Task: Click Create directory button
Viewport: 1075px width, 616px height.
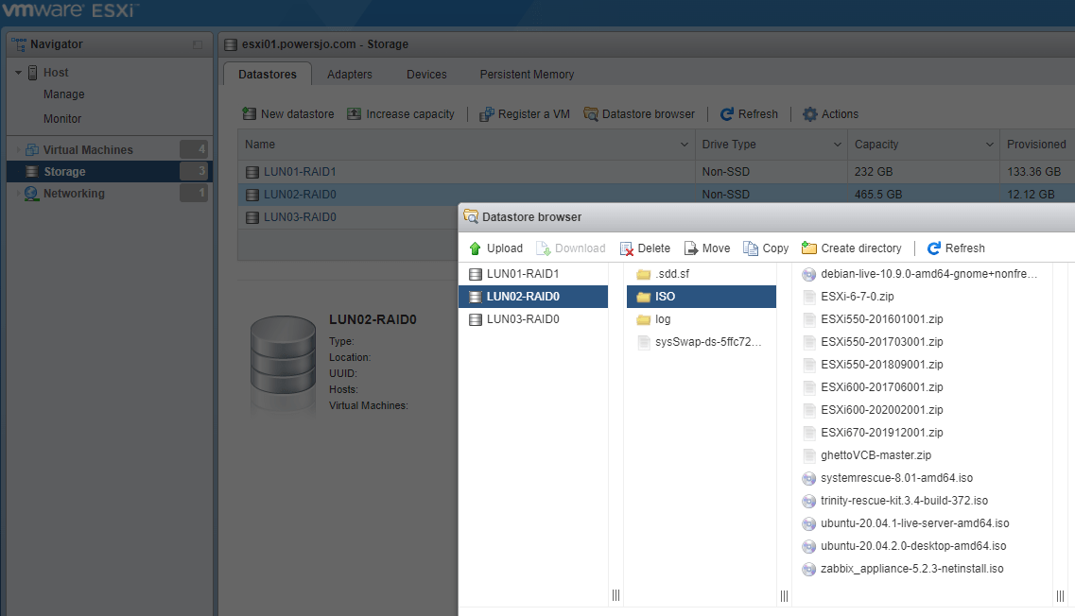Action: pyautogui.click(x=852, y=248)
